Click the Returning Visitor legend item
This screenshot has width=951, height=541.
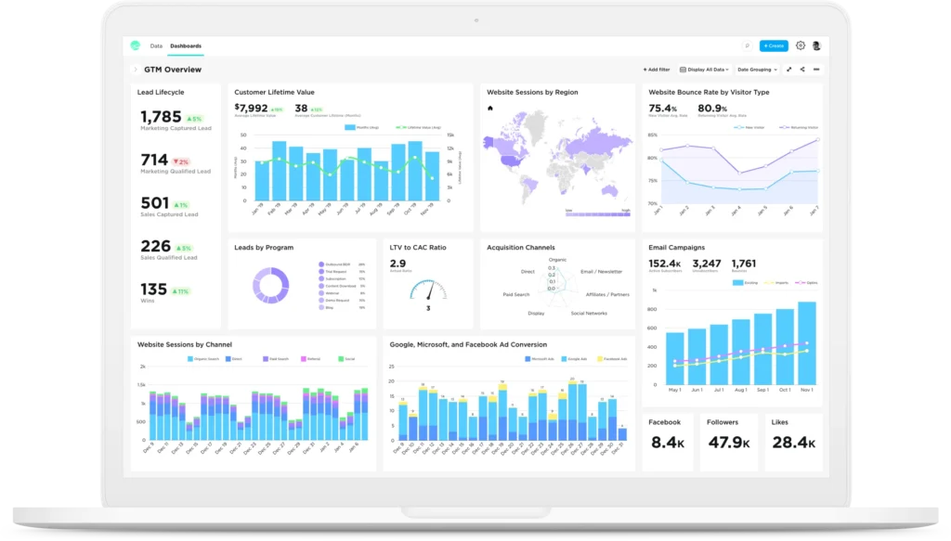pos(799,128)
